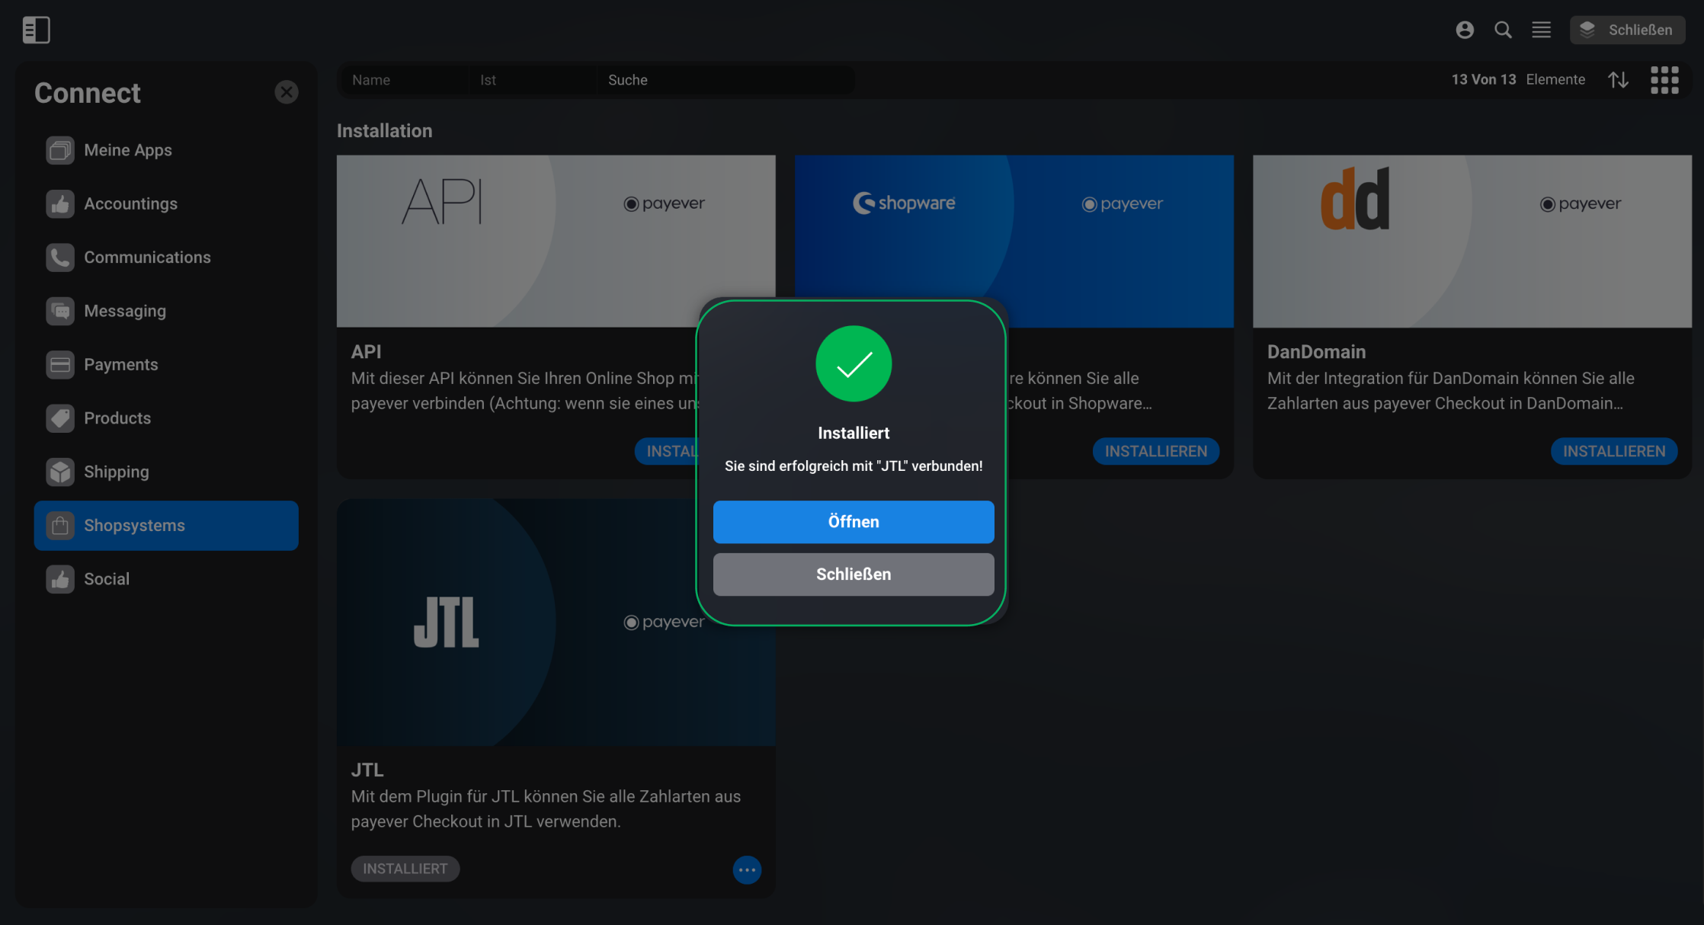Open the Products category

point(166,418)
